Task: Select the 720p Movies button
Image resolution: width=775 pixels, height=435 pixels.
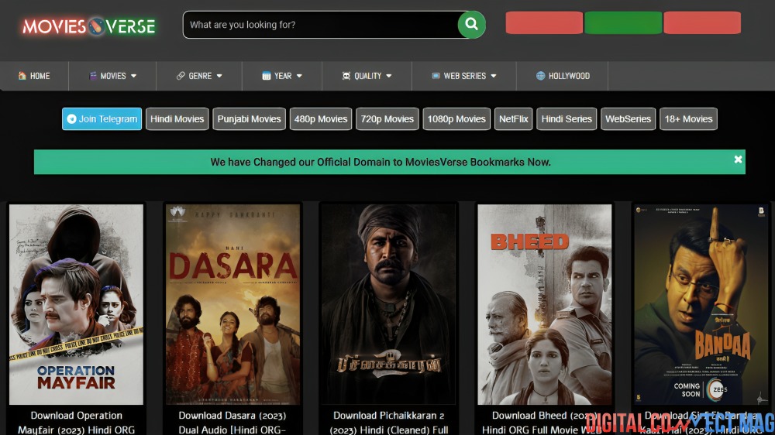Action: click(387, 119)
